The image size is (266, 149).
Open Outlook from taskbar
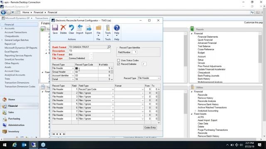(24, 145)
